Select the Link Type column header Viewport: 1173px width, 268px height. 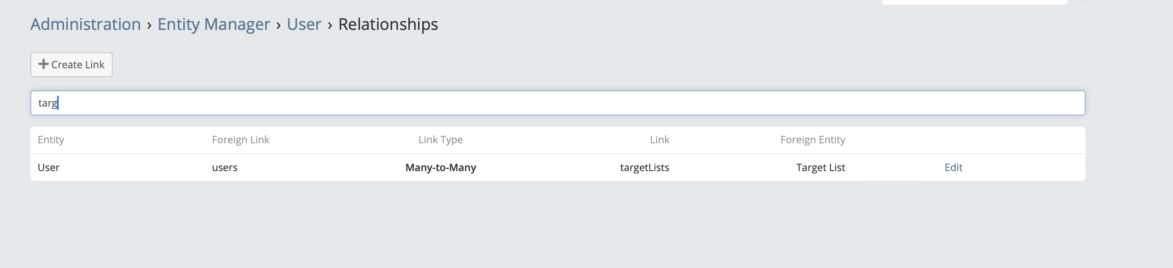coord(440,139)
